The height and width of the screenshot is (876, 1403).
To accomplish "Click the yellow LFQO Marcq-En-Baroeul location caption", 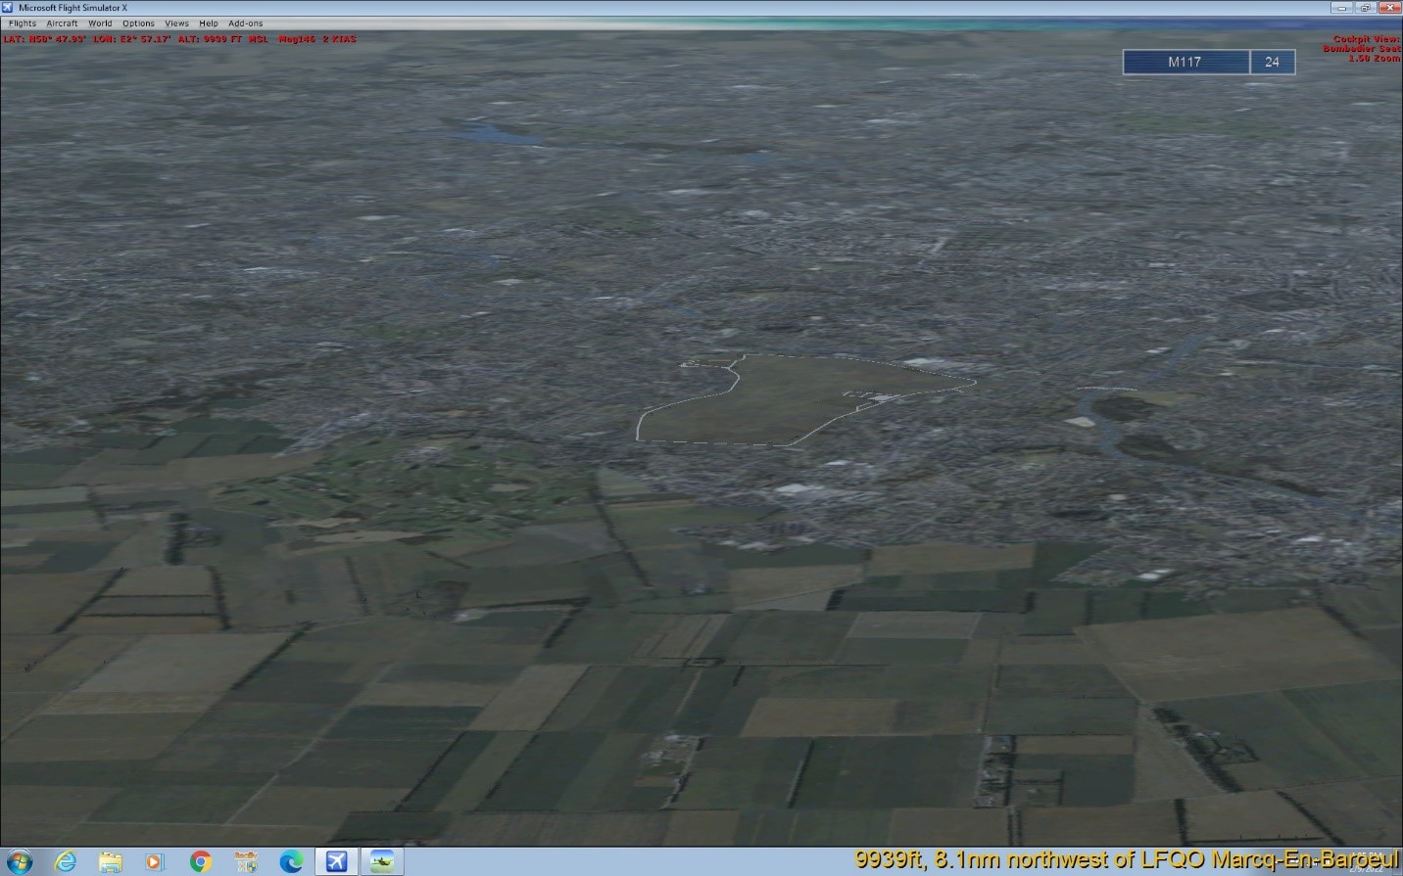I will pos(1127,859).
